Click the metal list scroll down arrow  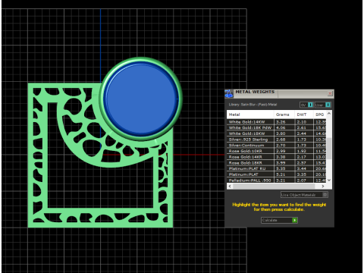point(329,180)
